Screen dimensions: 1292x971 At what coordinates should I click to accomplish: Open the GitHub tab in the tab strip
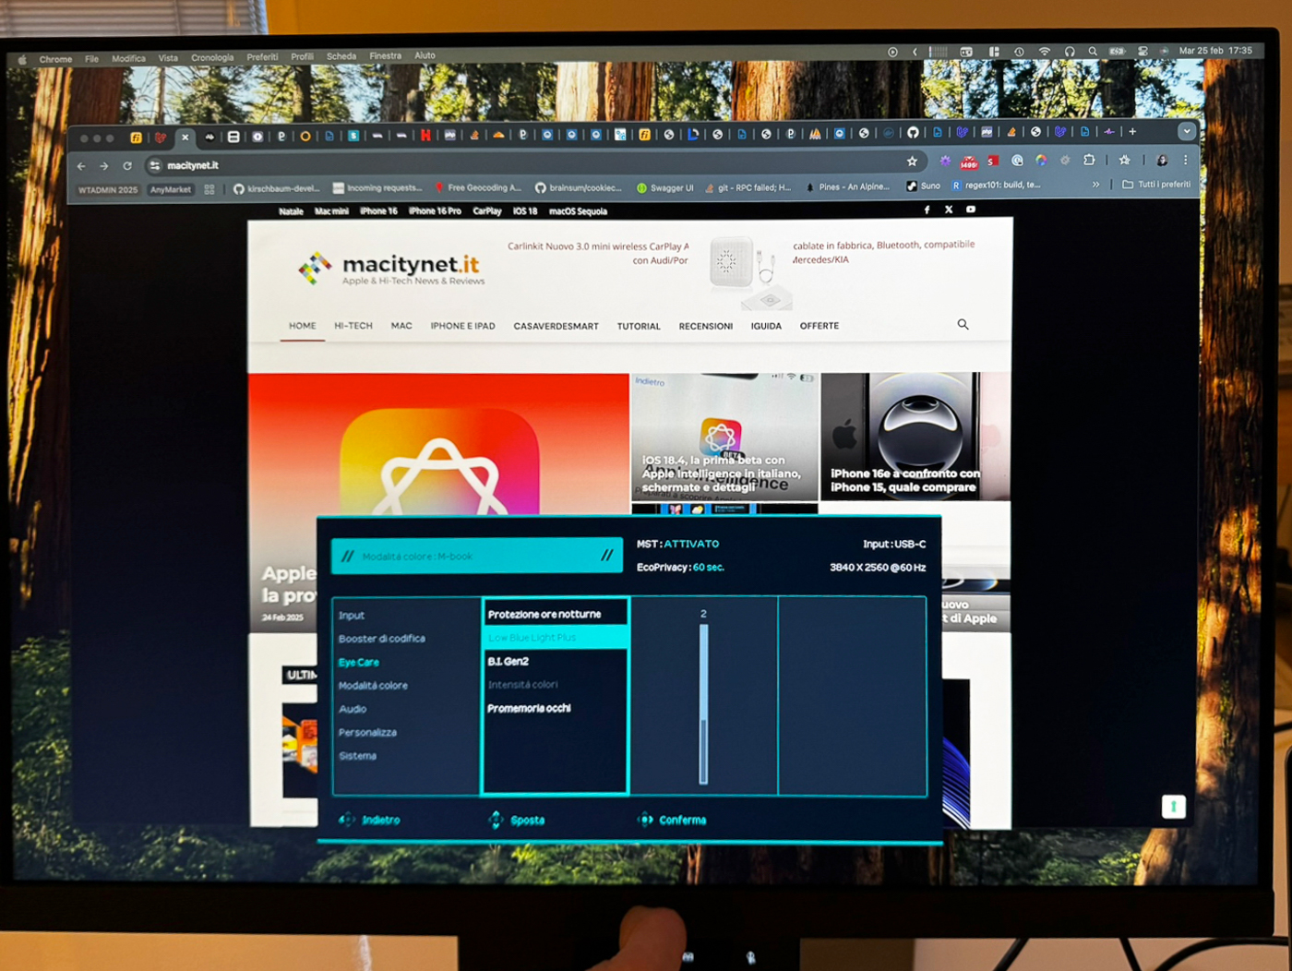pos(913,132)
